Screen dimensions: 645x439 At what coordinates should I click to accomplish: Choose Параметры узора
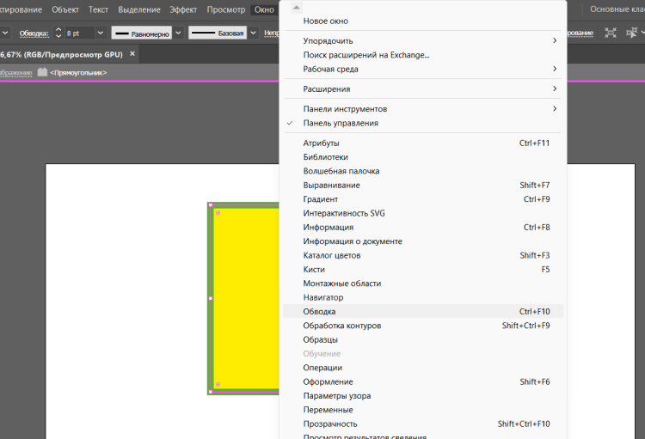click(x=423, y=395)
